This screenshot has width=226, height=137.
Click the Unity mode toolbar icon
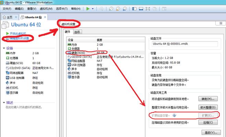(155, 9)
